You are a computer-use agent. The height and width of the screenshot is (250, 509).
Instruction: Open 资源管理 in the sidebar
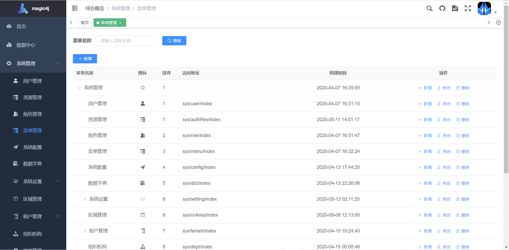click(x=33, y=97)
